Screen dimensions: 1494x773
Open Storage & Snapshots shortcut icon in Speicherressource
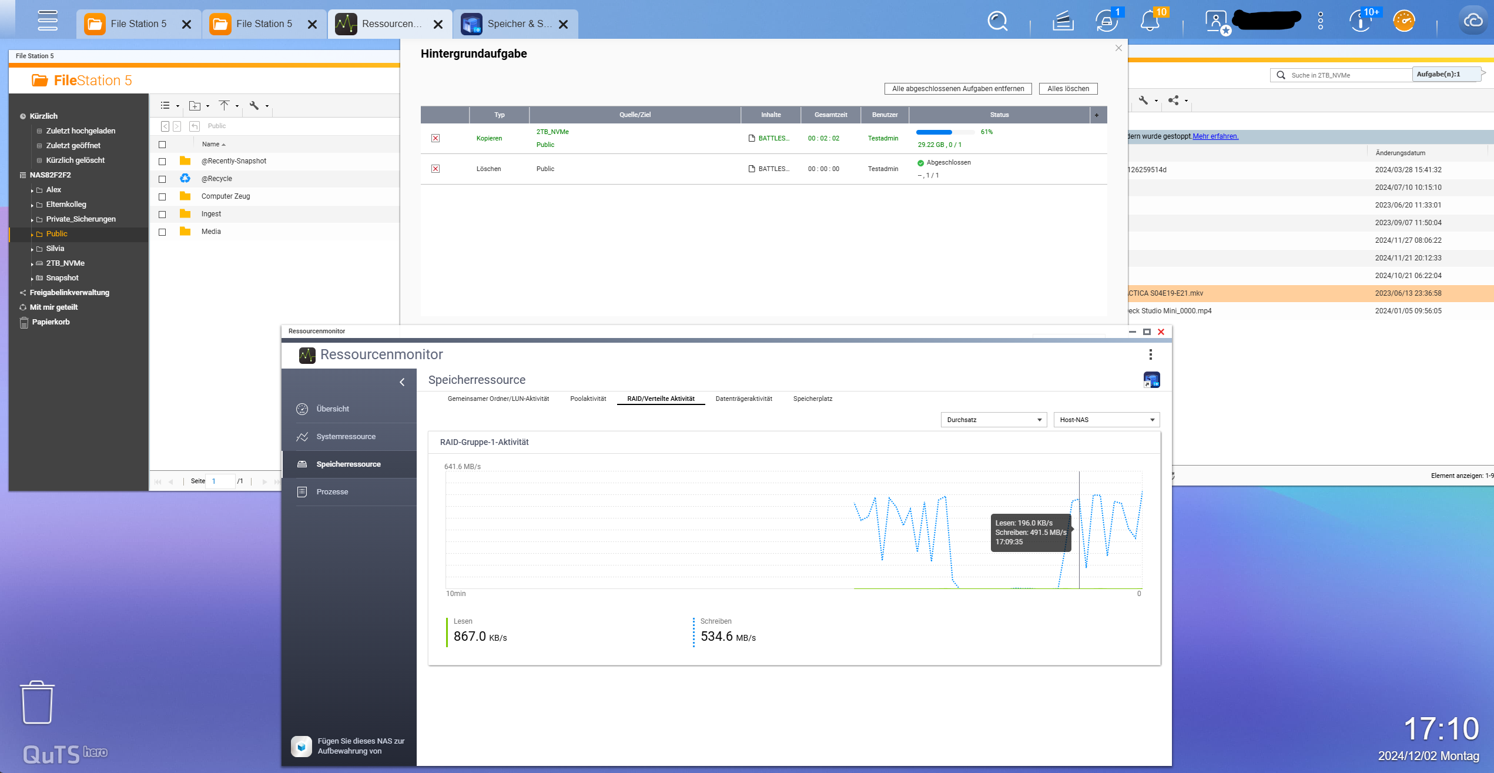click(x=1151, y=380)
